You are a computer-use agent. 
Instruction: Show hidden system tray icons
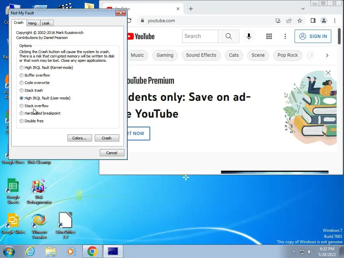(294, 252)
